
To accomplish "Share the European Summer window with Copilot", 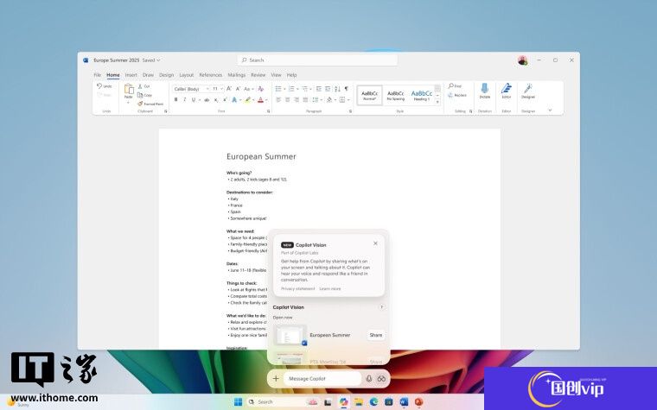I will 376,335.
